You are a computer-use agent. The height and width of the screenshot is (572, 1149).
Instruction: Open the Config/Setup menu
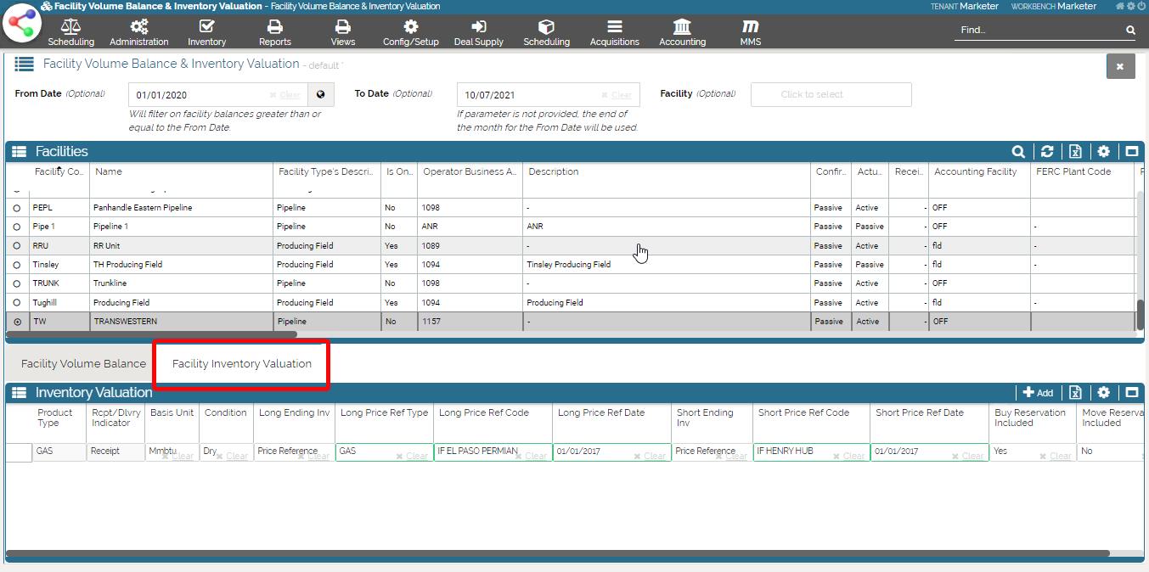(410, 33)
